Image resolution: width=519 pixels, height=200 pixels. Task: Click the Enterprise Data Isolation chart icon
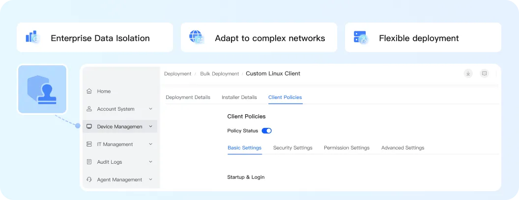tap(33, 37)
